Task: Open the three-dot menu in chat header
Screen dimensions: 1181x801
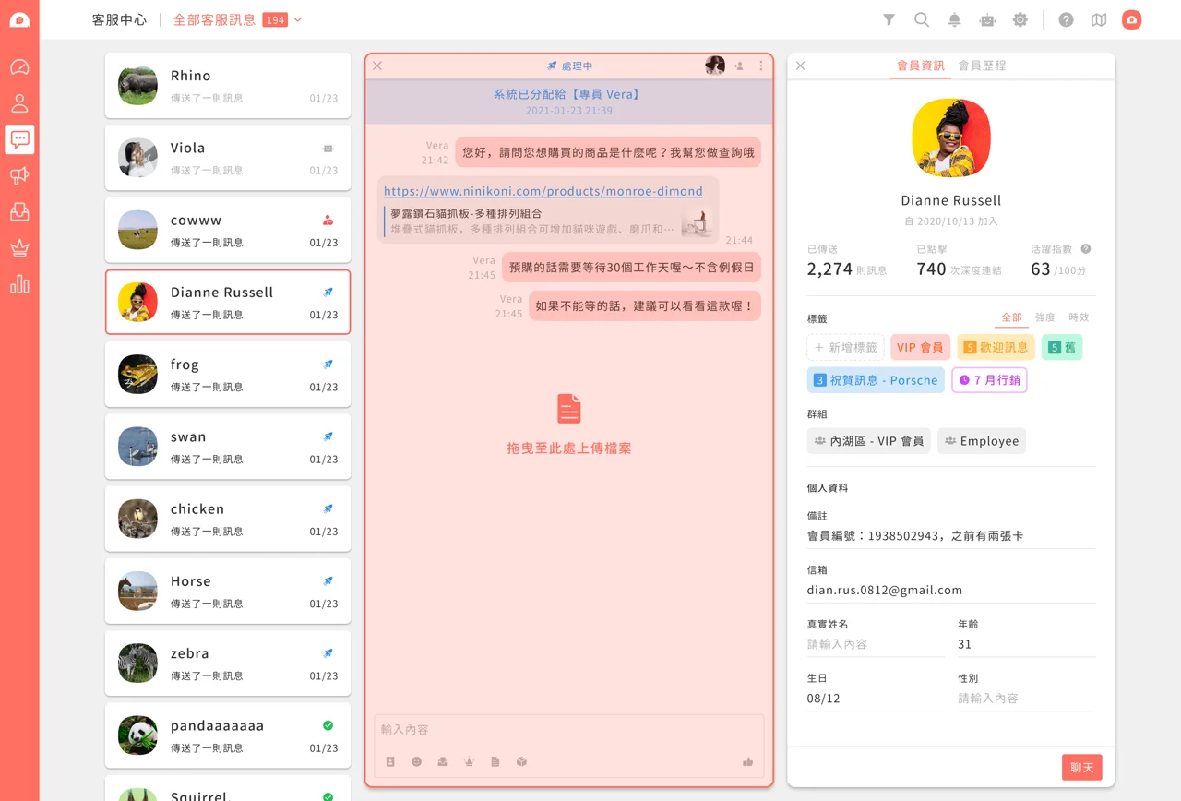Action: point(761,66)
